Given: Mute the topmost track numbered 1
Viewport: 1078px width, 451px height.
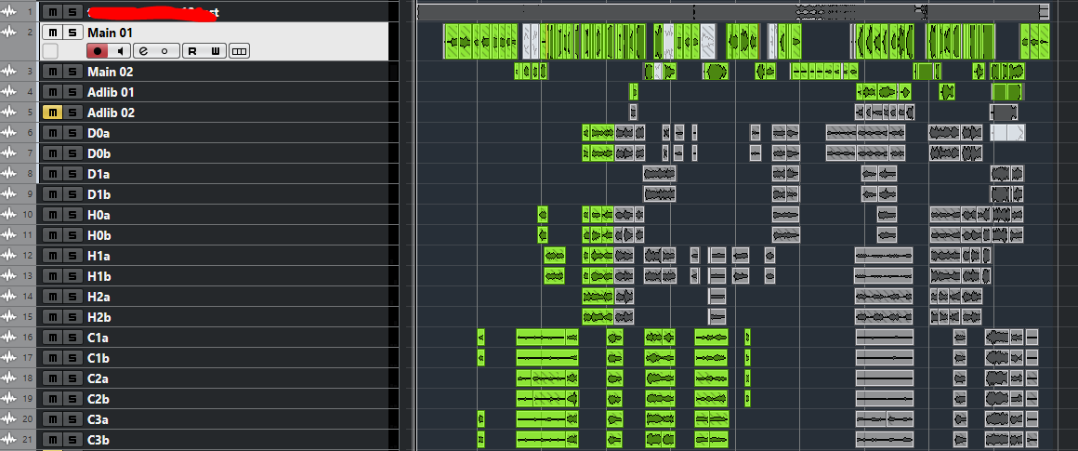Looking at the screenshot, I should [x=52, y=12].
